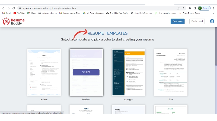Click the browser reload button

14,8
